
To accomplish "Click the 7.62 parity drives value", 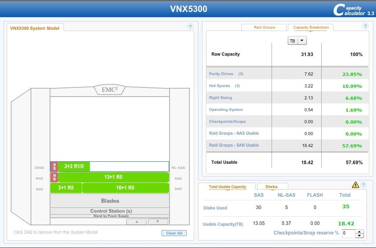I will (x=309, y=74).
